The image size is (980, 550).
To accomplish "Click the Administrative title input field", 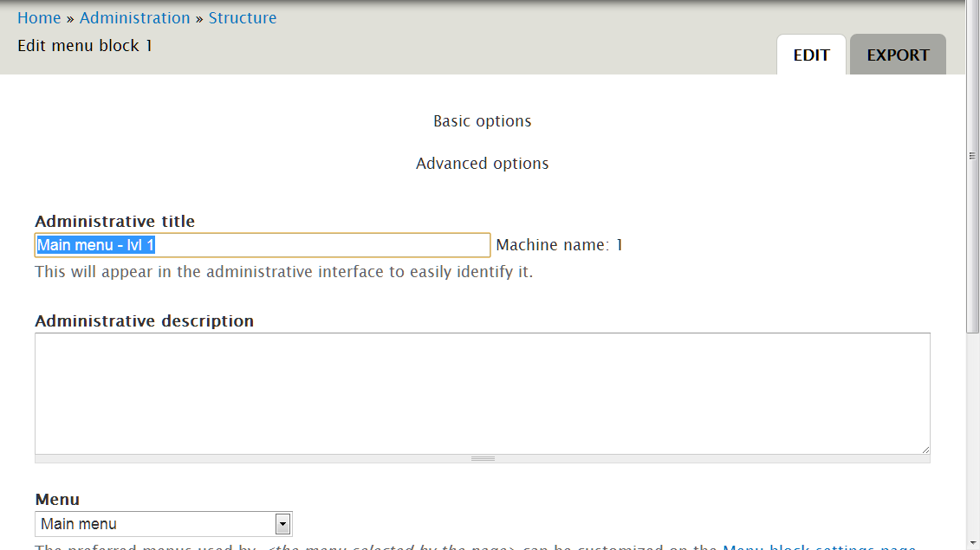I will click(x=262, y=245).
